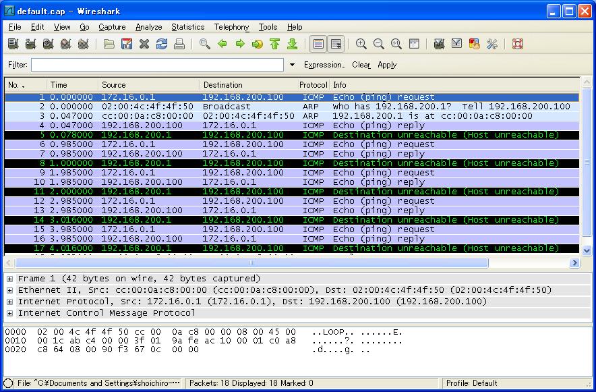The image size is (596, 392).
Task: Sort packets by the Source column header
Action: tap(148, 85)
